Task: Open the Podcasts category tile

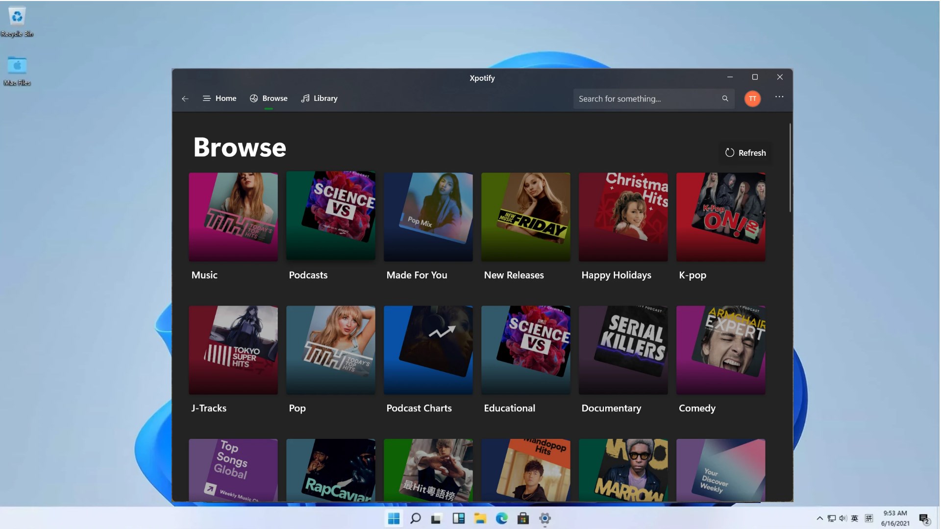Action: coord(331,216)
